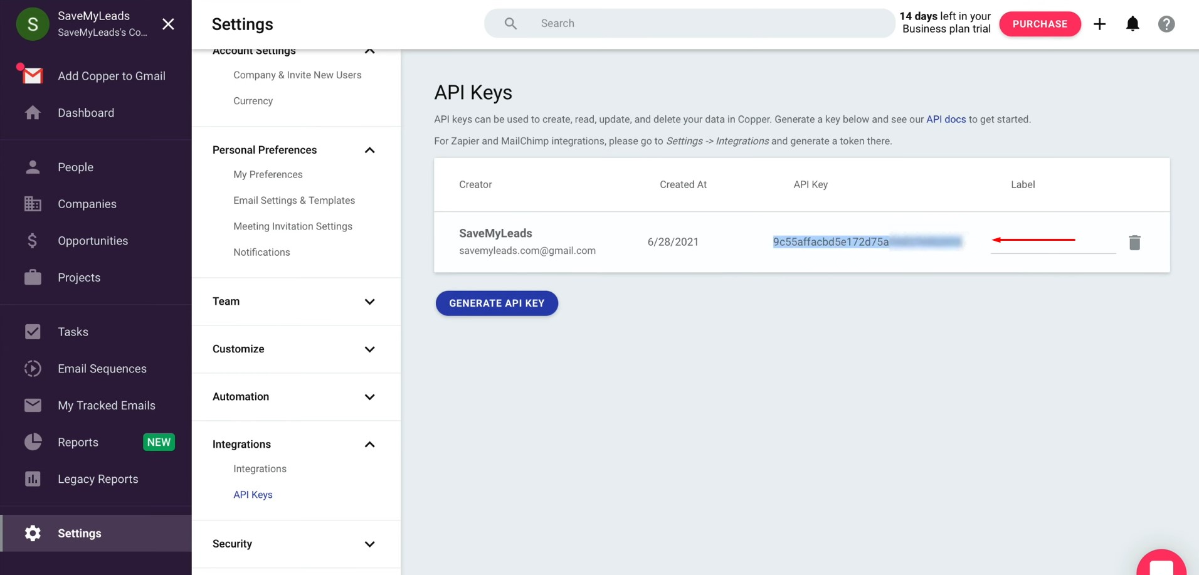The width and height of the screenshot is (1199, 575).
Task: Delete the API key with trash icon
Action: (x=1134, y=243)
